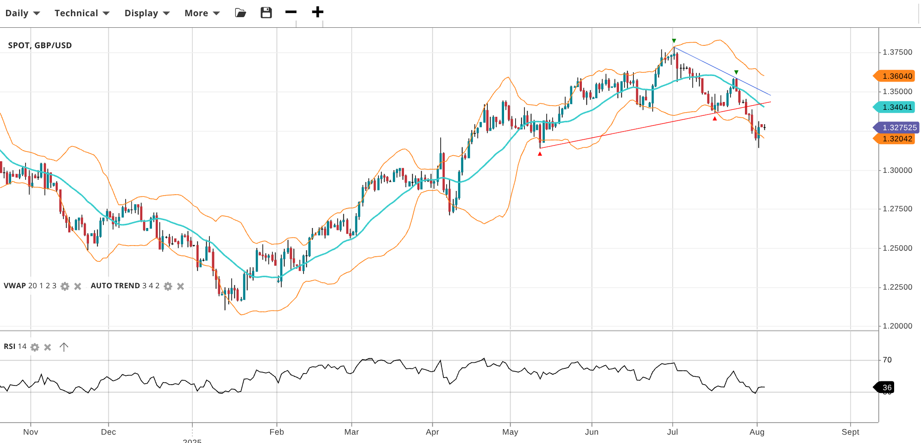Image resolution: width=921 pixels, height=443 pixels.
Task: Open the Technical indicators dropdown
Action: [x=82, y=13]
